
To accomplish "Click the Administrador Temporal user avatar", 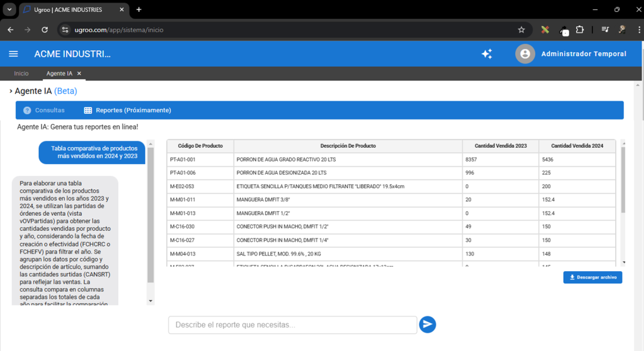I will pos(525,54).
